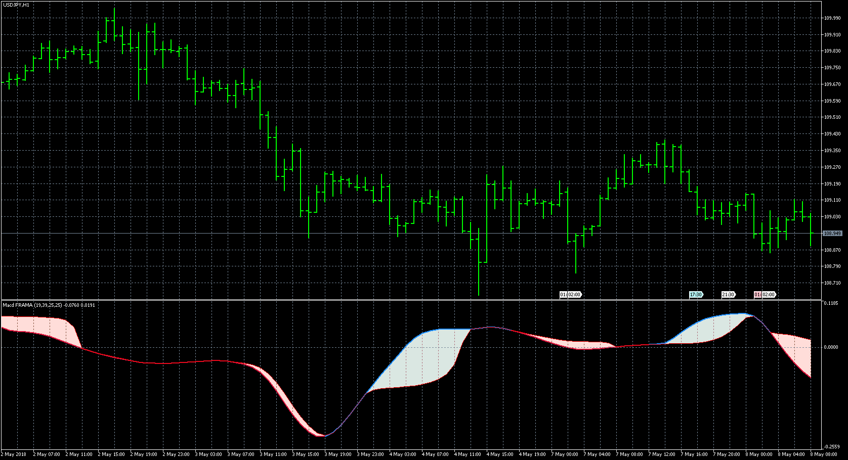Select the Macd FRAMA indicator label

[49, 305]
